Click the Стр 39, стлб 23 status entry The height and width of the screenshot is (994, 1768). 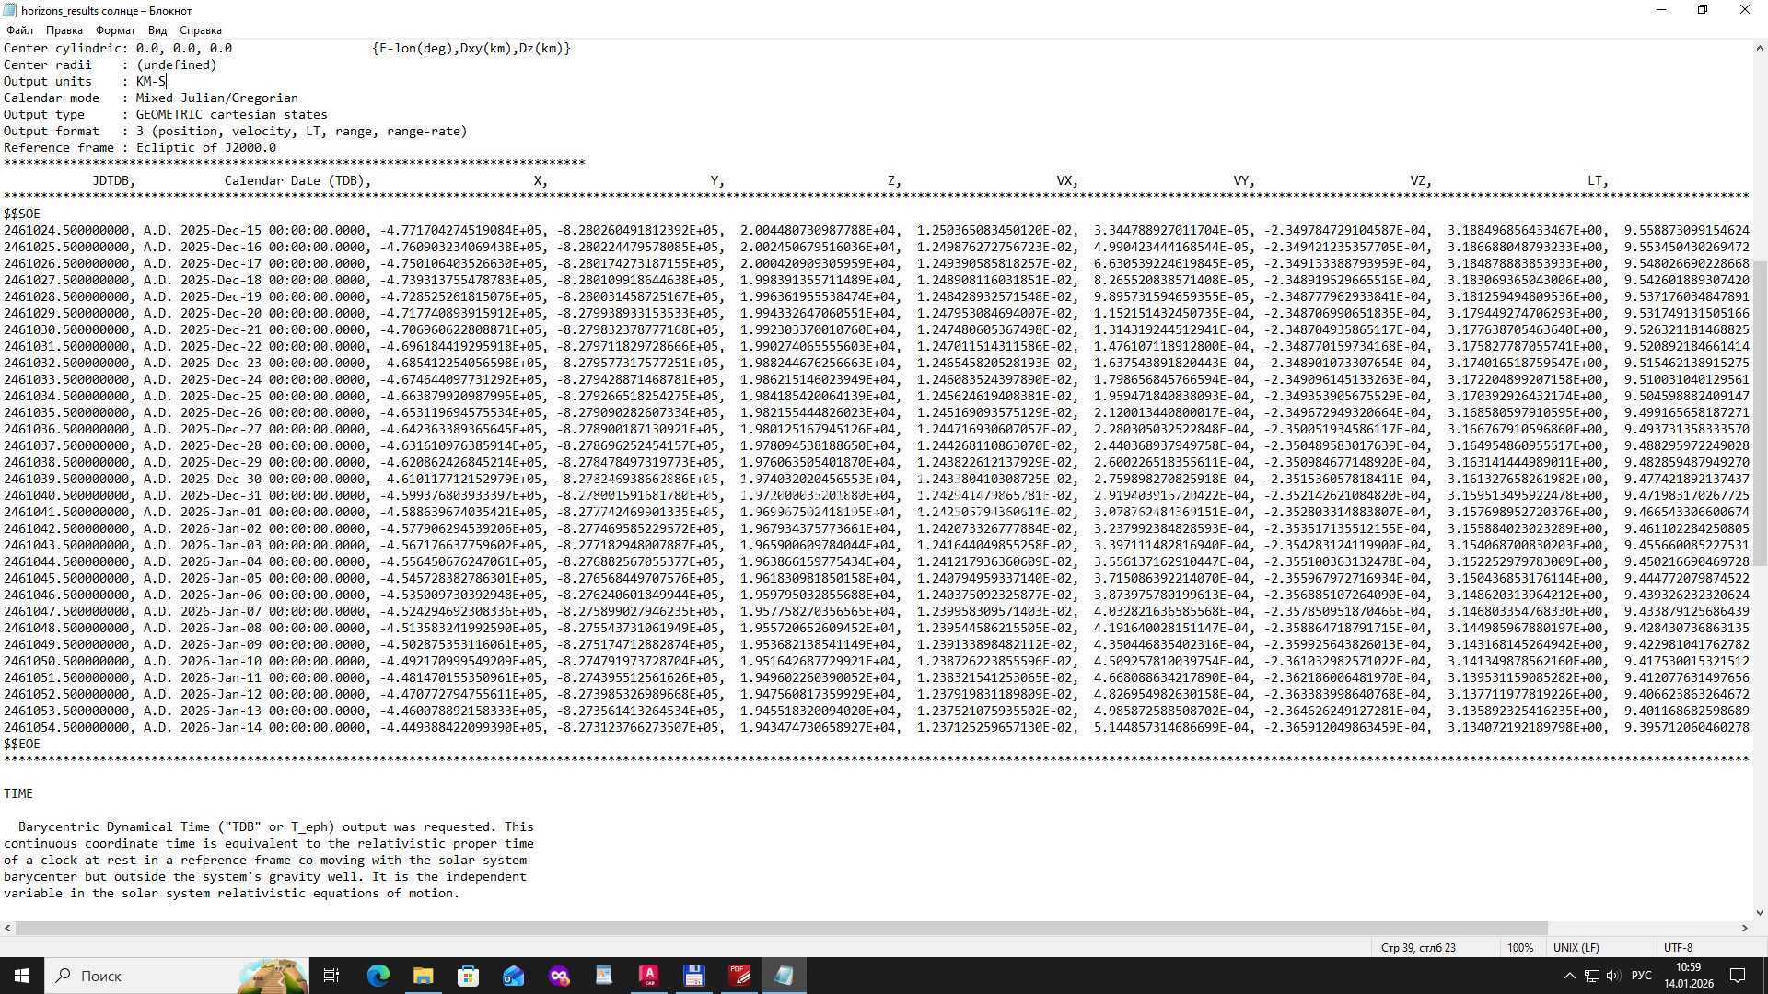coord(1418,947)
